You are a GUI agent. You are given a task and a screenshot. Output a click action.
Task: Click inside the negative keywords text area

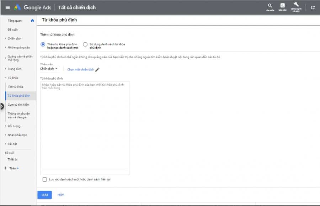85,125
